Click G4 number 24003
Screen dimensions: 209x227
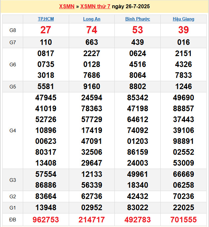(x=138, y=163)
